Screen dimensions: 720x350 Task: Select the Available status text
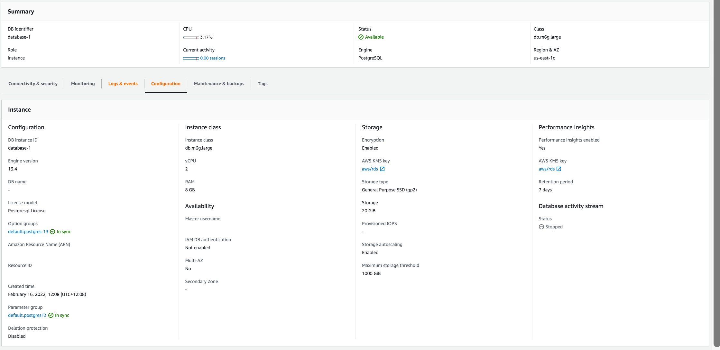coord(374,37)
